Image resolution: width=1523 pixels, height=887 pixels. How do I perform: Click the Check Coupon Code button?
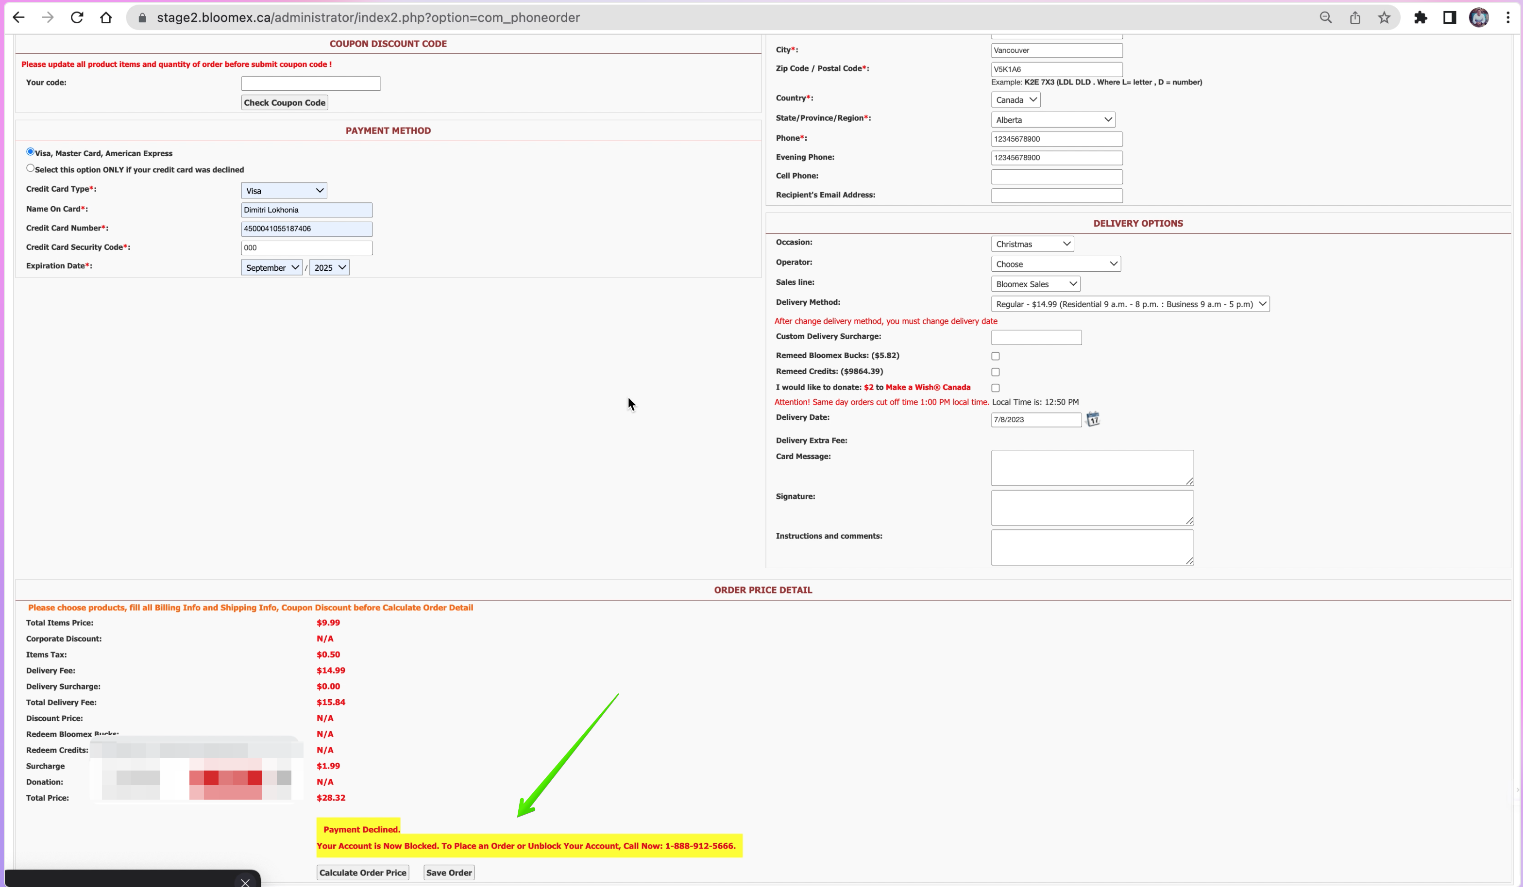coord(285,103)
